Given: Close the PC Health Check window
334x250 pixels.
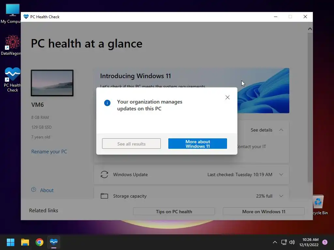Looking at the screenshot, I should click(305, 17).
